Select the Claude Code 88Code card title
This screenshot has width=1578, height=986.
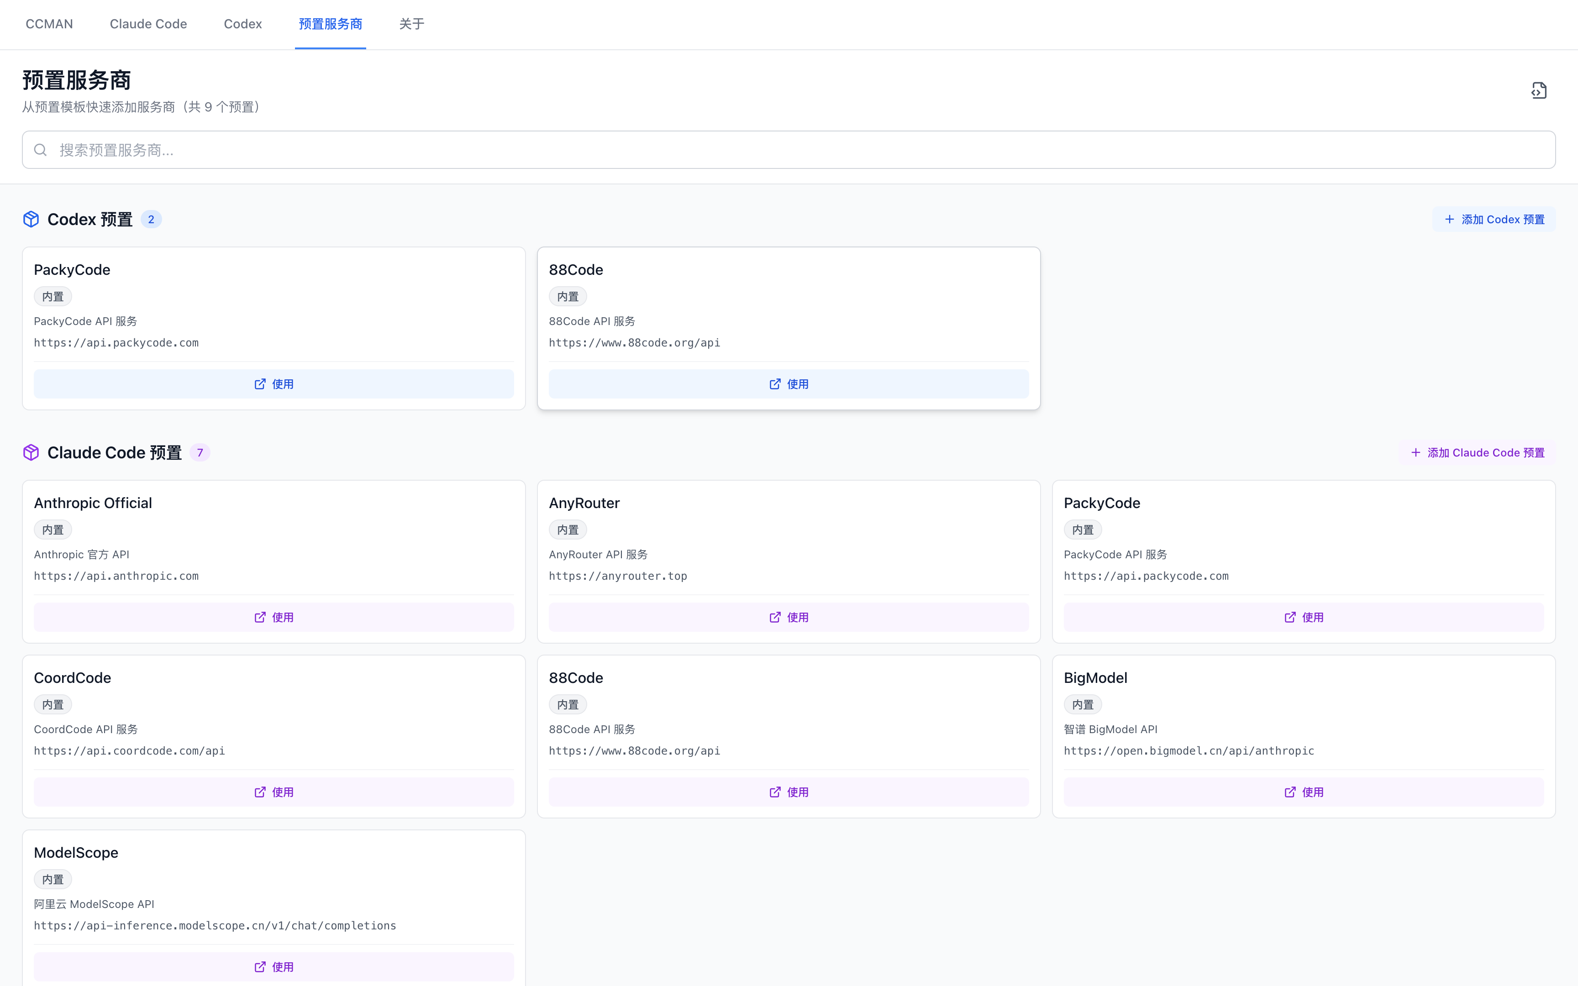(x=576, y=678)
